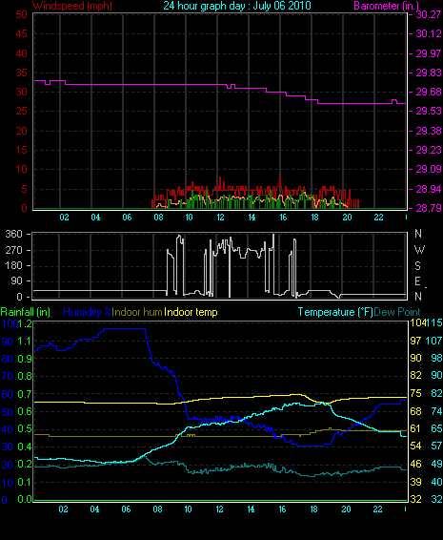Click the W compass direction label
Image resolution: width=443 pixels, height=540 pixels.
419,249
